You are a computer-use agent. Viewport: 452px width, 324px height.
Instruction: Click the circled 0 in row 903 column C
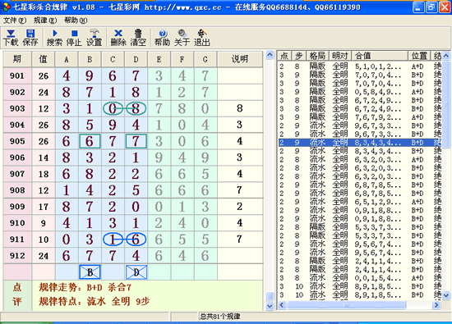pos(113,108)
